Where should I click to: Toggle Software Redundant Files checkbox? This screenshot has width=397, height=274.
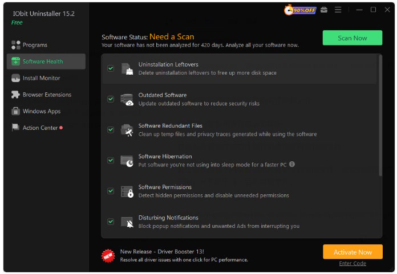111,130
